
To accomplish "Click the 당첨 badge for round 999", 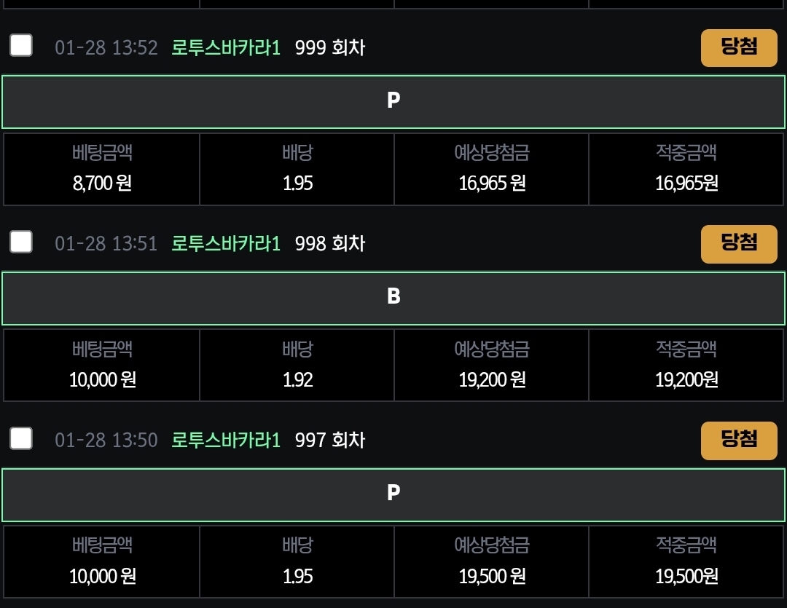I will [739, 47].
